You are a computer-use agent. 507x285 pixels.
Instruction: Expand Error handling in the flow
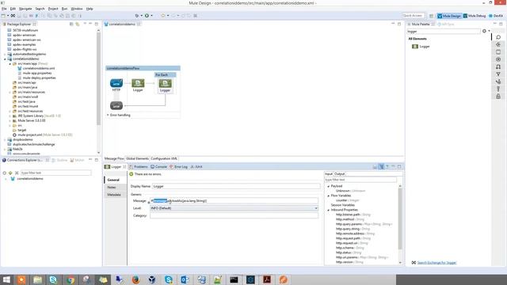(x=108, y=115)
